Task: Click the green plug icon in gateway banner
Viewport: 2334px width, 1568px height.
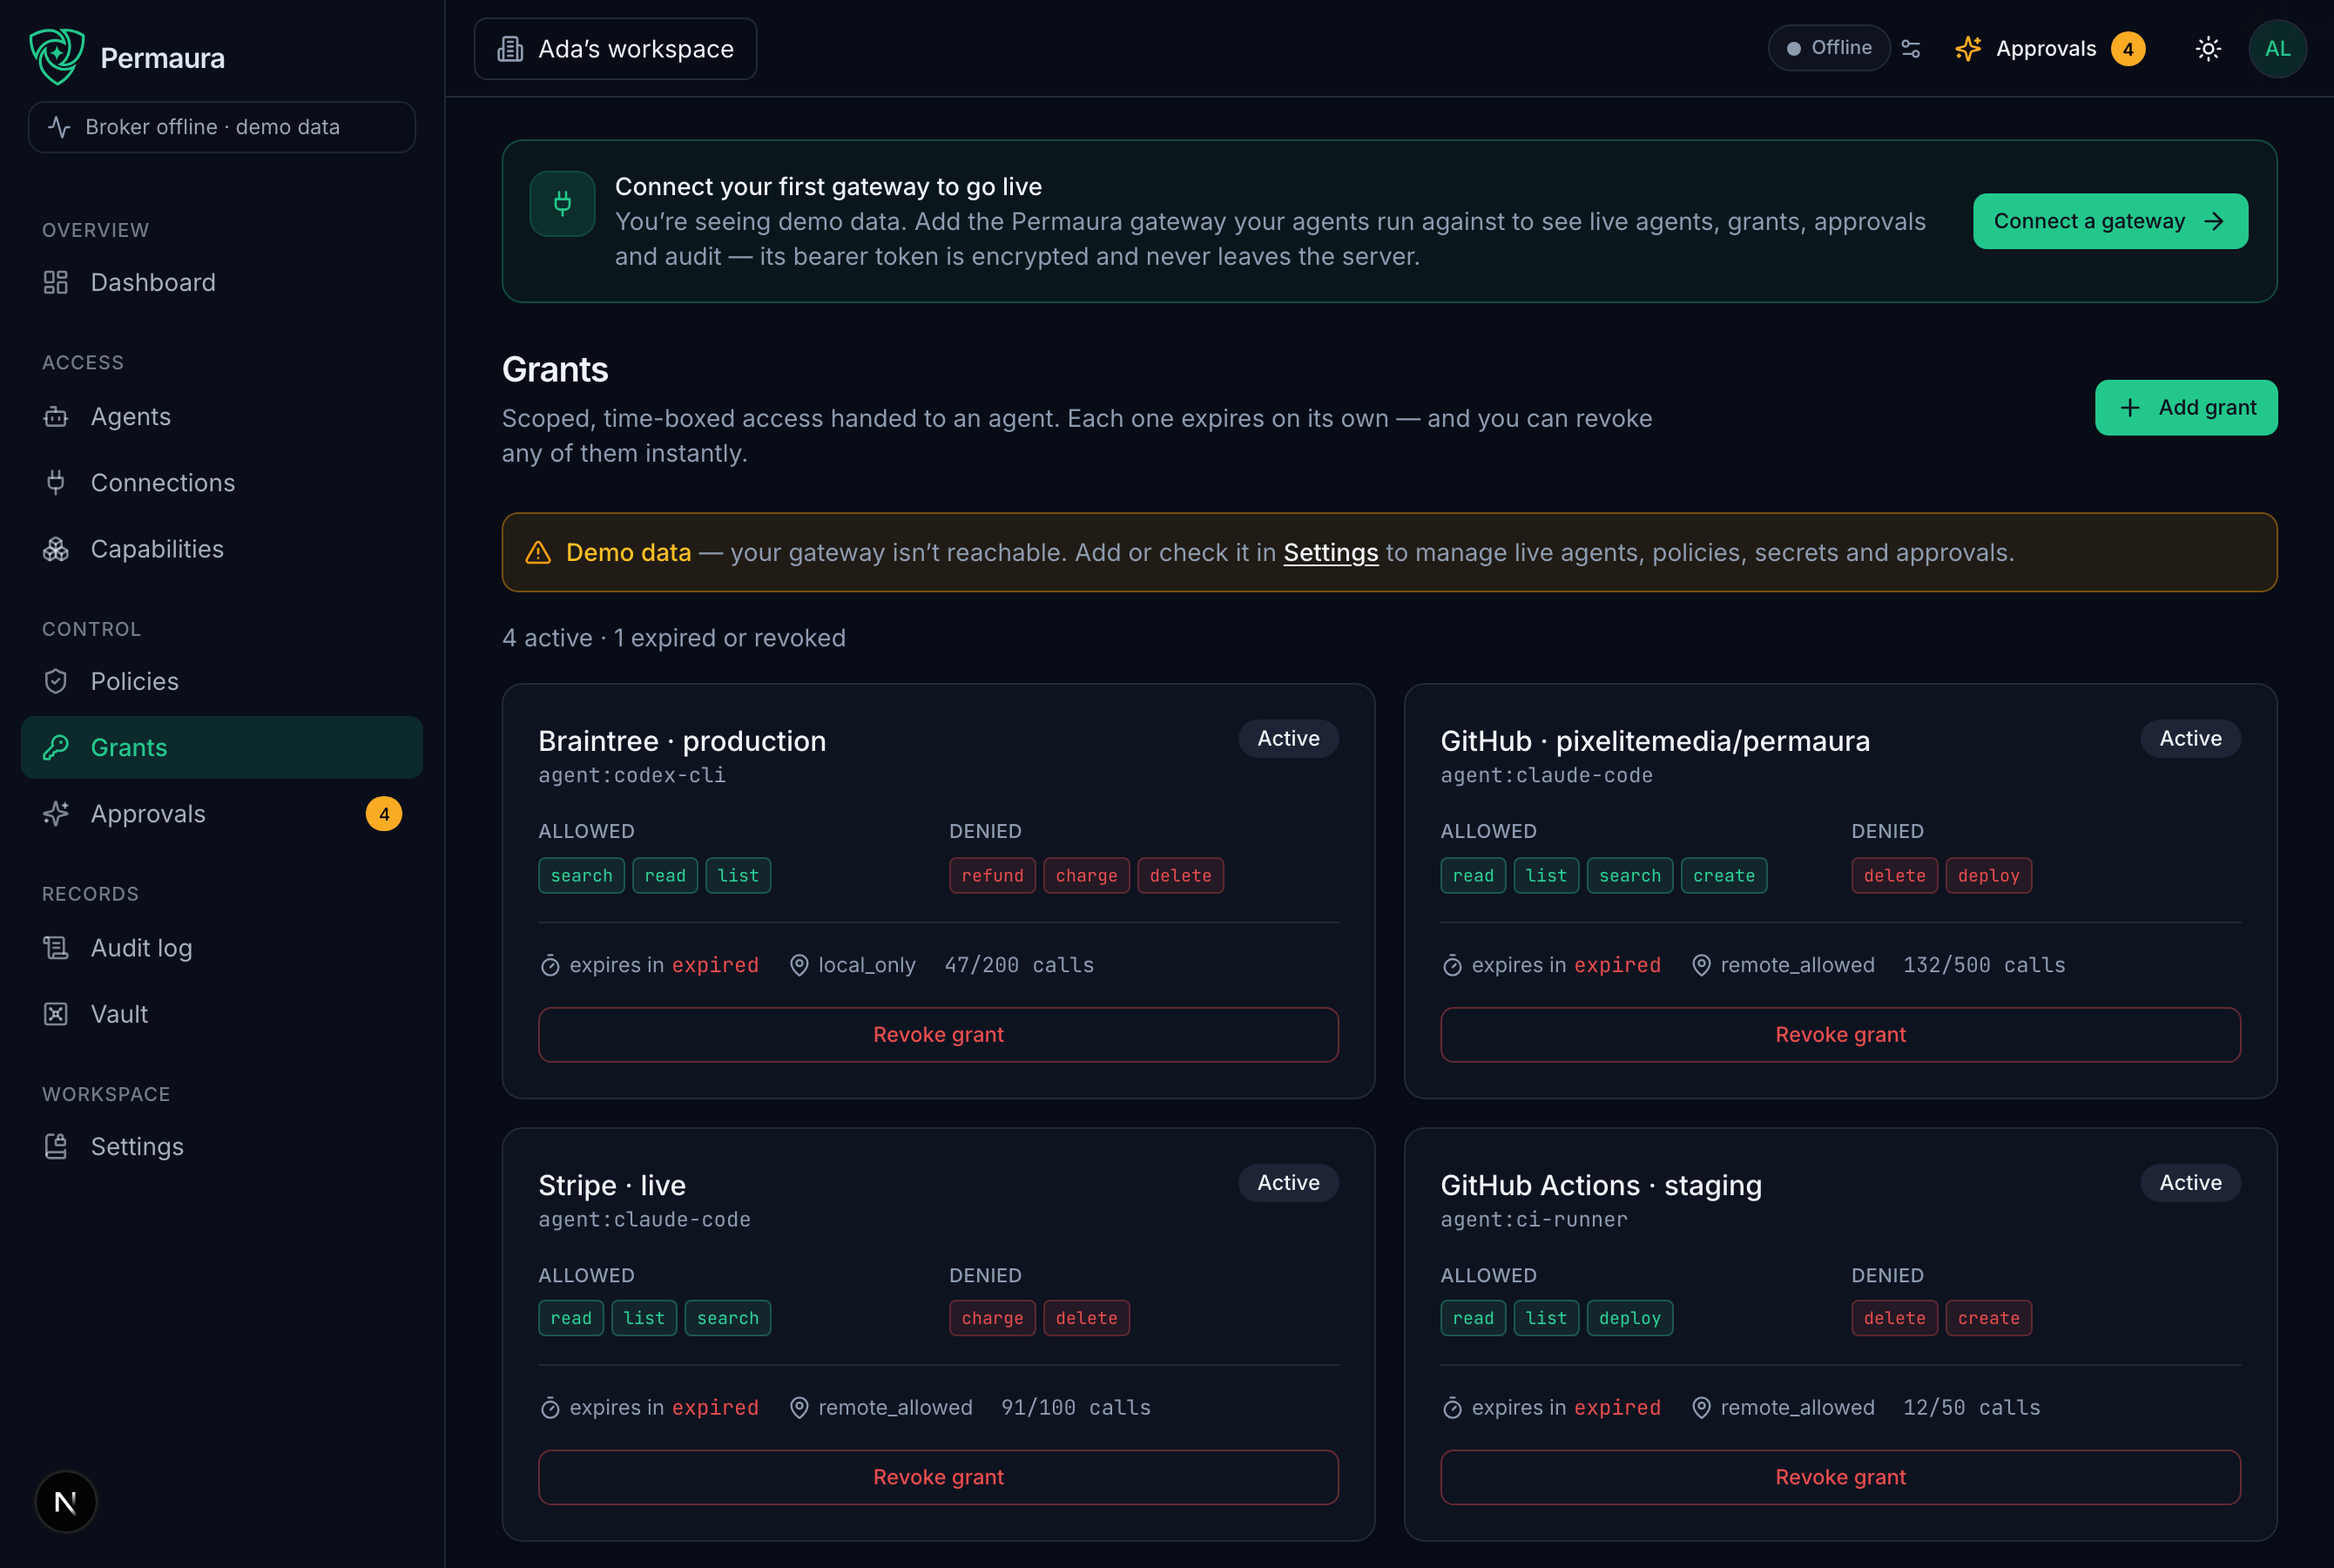Action: pyautogui.click(x=563, y=204)
